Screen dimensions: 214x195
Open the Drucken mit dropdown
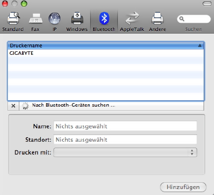pos(125,153)
